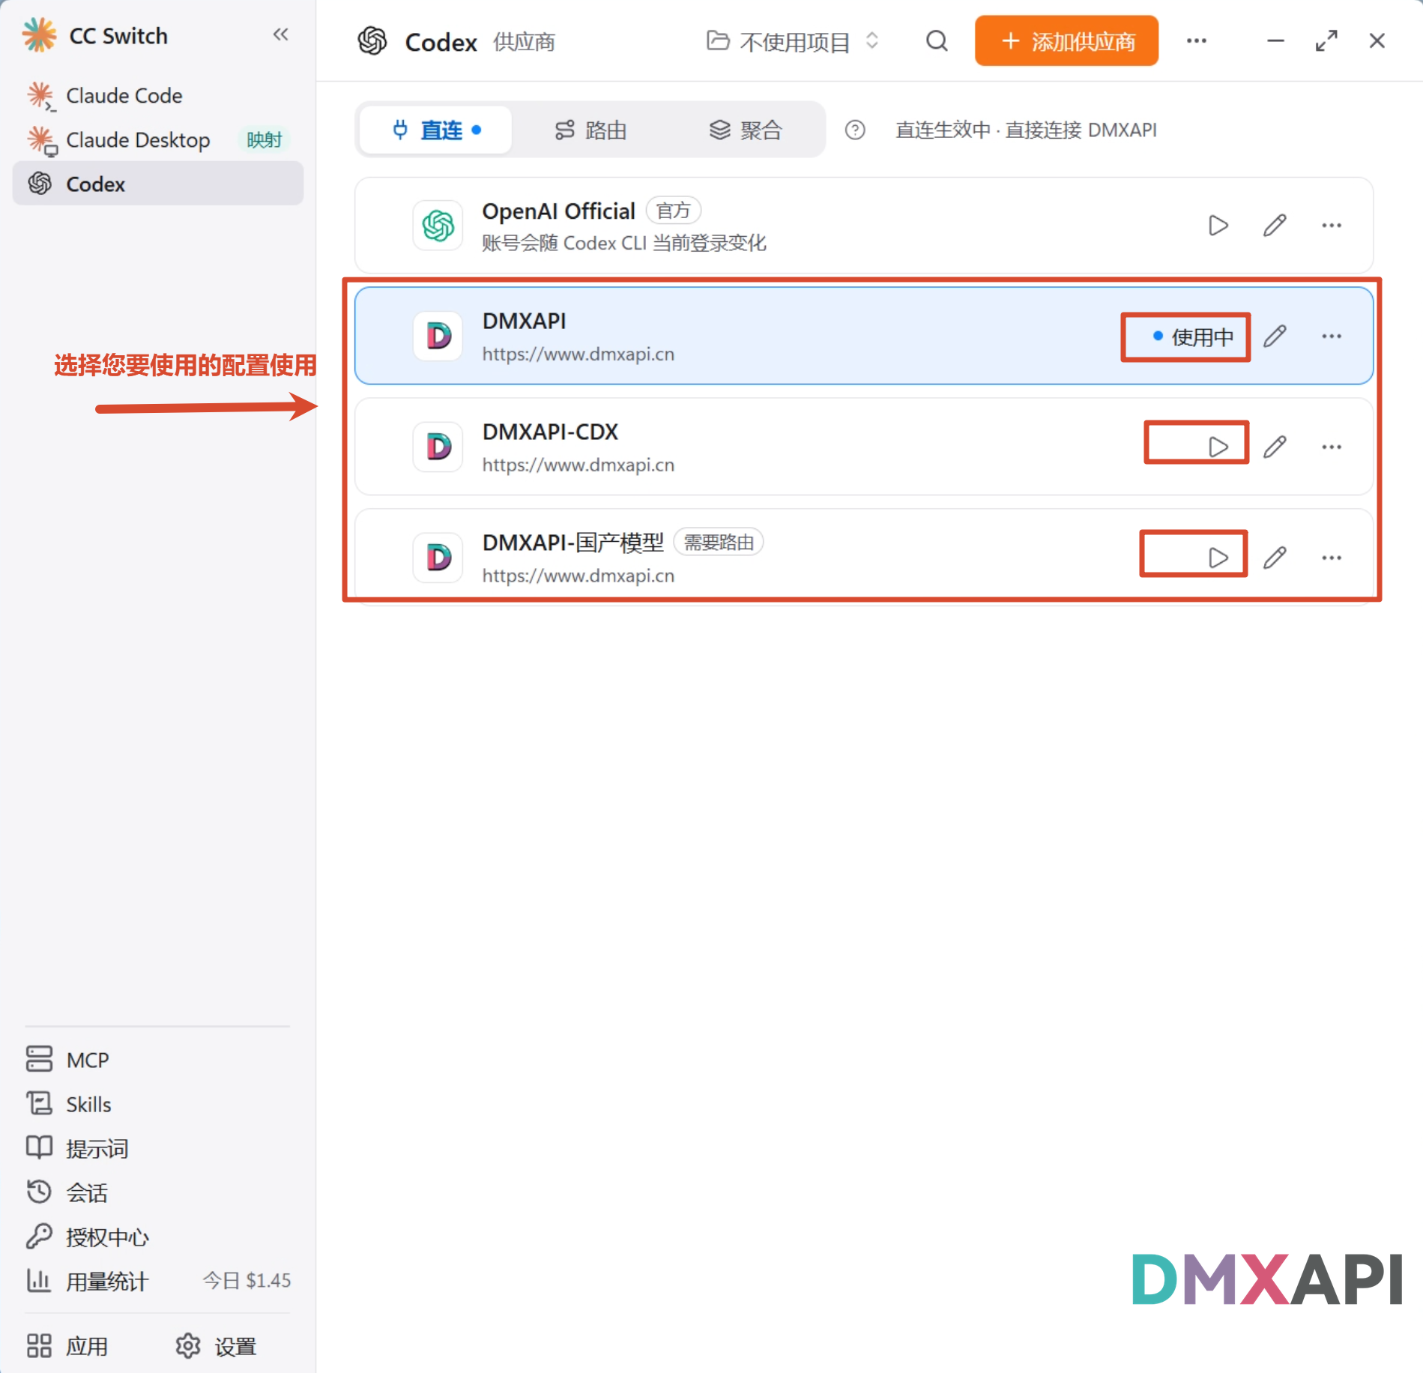Collapse the CC Switch sidebar

coord(280,34)
